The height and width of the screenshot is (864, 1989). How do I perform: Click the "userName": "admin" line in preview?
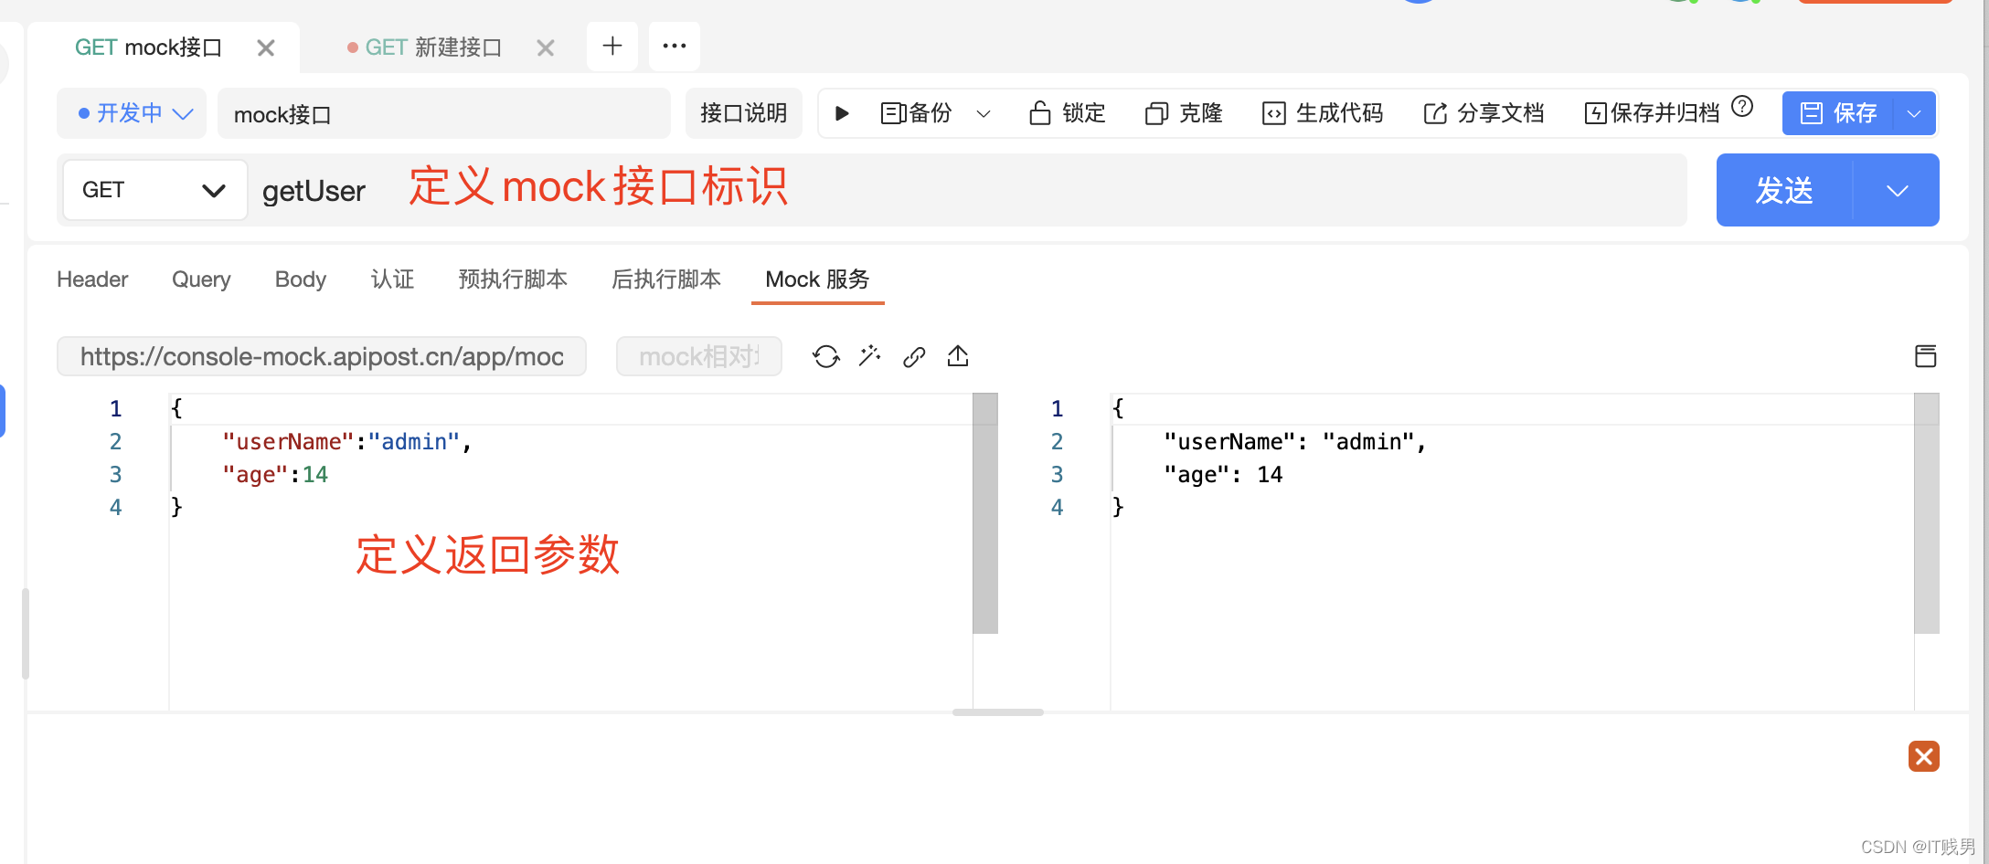[1295, 442]
